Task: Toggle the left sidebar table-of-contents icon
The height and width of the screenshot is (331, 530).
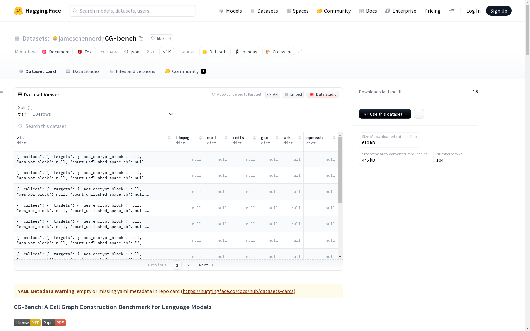Action: coord(2,91)
